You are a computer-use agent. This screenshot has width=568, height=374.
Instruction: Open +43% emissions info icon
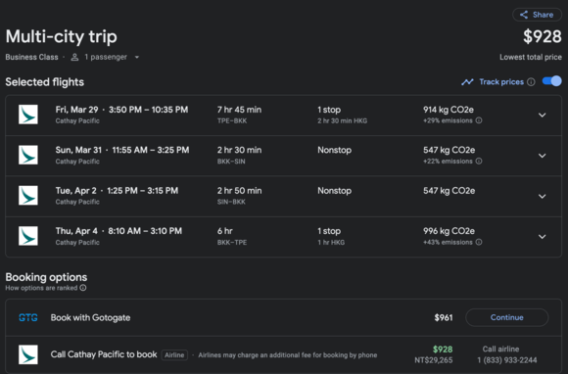(x=479, y=242)
